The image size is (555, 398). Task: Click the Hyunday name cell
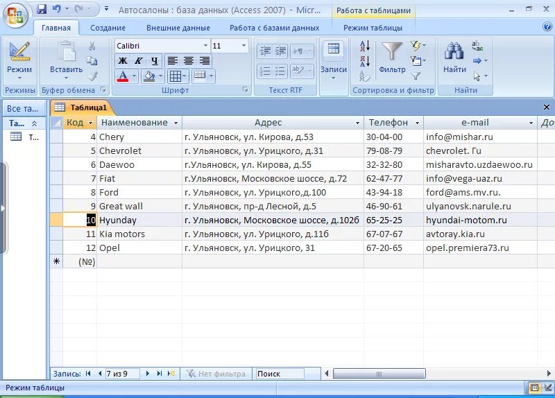click(x=139, y=220)
